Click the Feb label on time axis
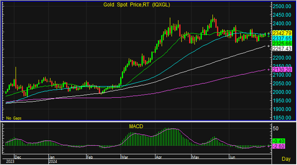The image size is (297, 165). pyautogui.click(x=90, y=157)
